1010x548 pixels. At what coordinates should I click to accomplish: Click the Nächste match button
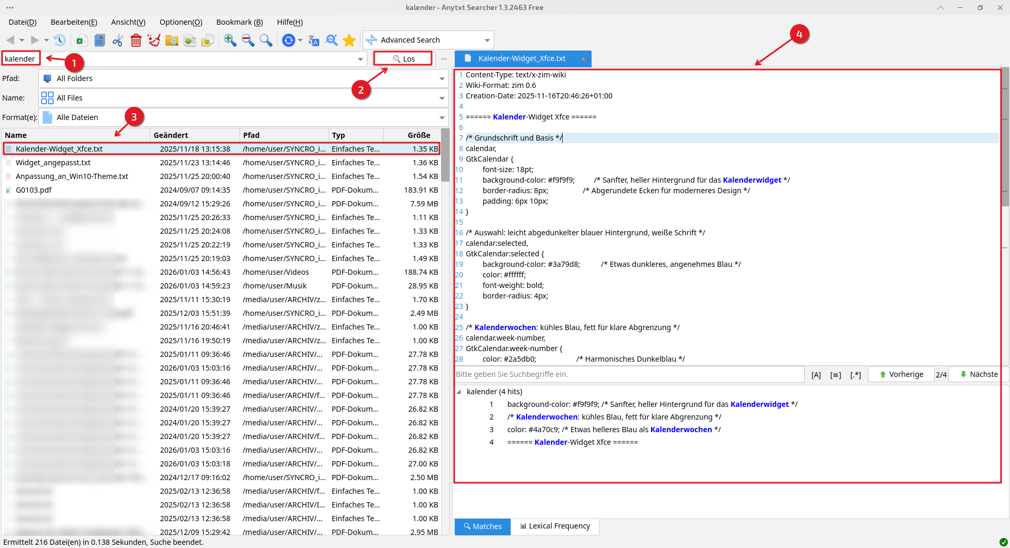coord(978,374)
